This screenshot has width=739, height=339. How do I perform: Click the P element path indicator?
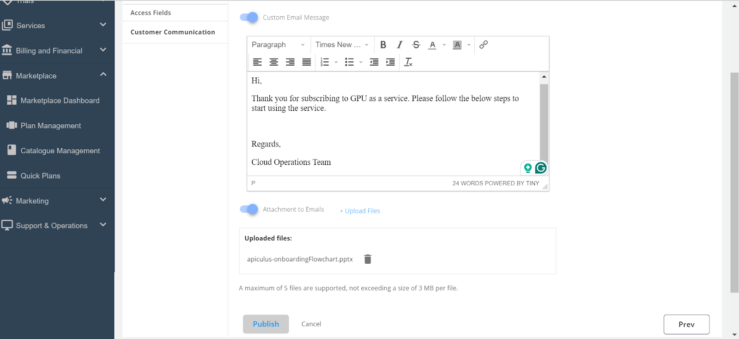point(253,183)
